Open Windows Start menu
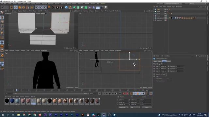 (x=3, y=115)
